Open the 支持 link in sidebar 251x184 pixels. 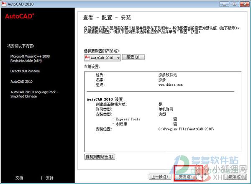(x=49, y=178)
